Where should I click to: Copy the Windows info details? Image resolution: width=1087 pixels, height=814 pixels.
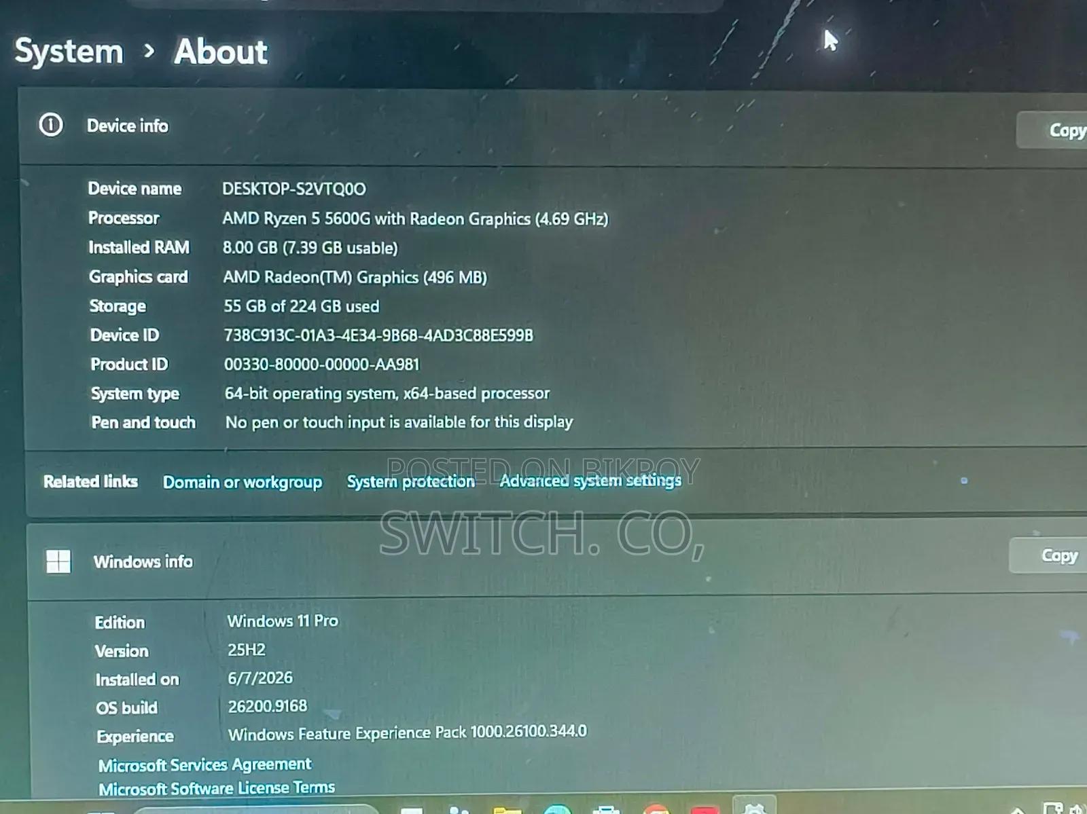[1050, 555]
